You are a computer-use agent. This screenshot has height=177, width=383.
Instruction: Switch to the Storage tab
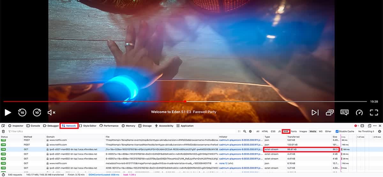pyautogui.click(x=145, y=126)
